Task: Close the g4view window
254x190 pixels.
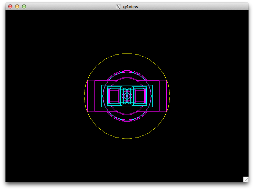Action: pyautogui.click(x=10, y=7)
